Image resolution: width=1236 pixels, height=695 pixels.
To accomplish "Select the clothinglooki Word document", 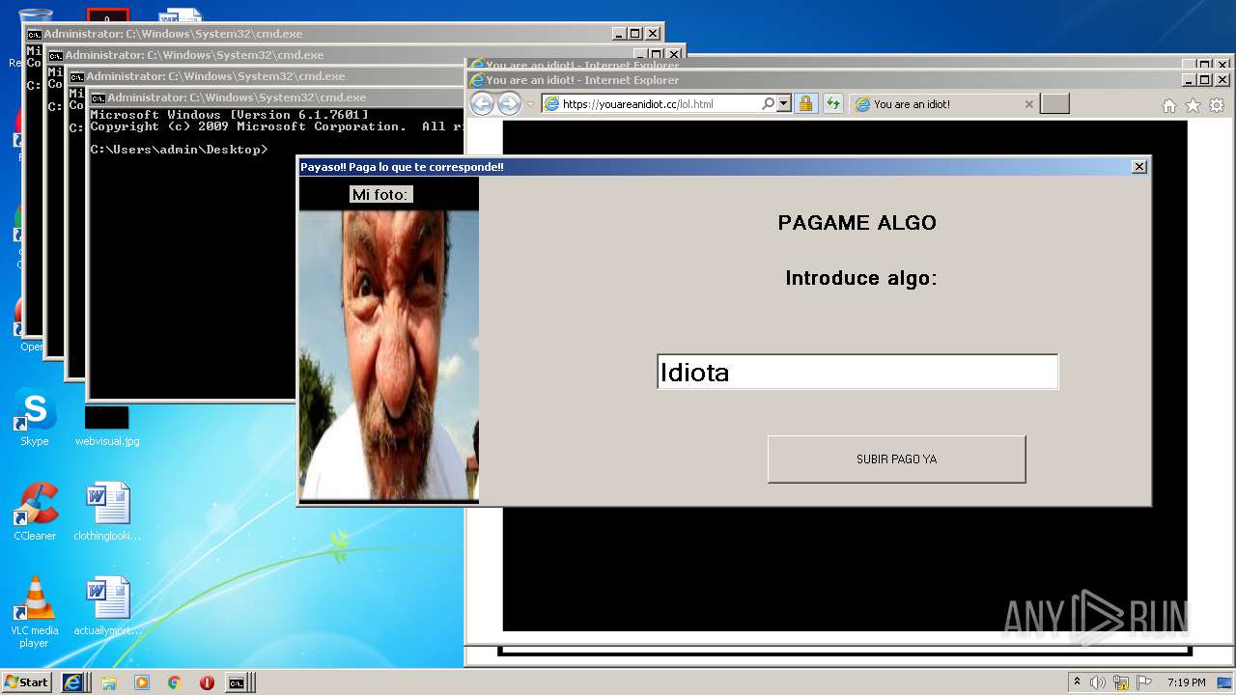I will coord(107,512).
